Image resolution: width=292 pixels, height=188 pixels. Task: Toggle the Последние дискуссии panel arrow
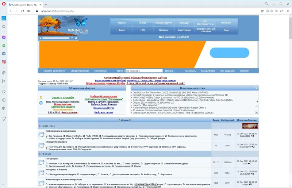[x=257, y=88]
